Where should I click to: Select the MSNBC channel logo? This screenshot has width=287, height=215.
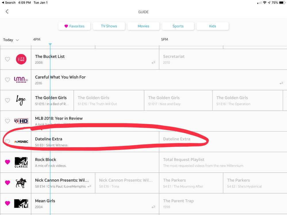[x=21, y=142]
